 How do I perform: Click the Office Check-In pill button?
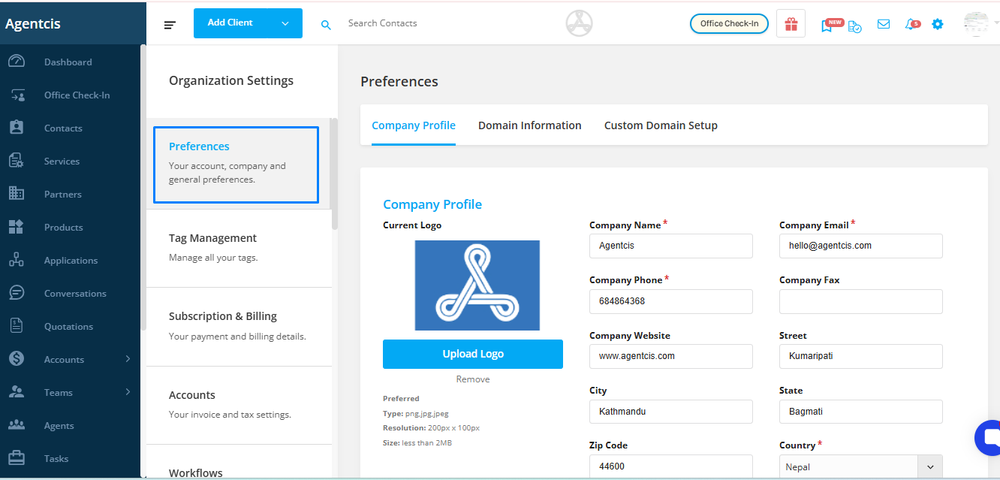click(729, 23)
